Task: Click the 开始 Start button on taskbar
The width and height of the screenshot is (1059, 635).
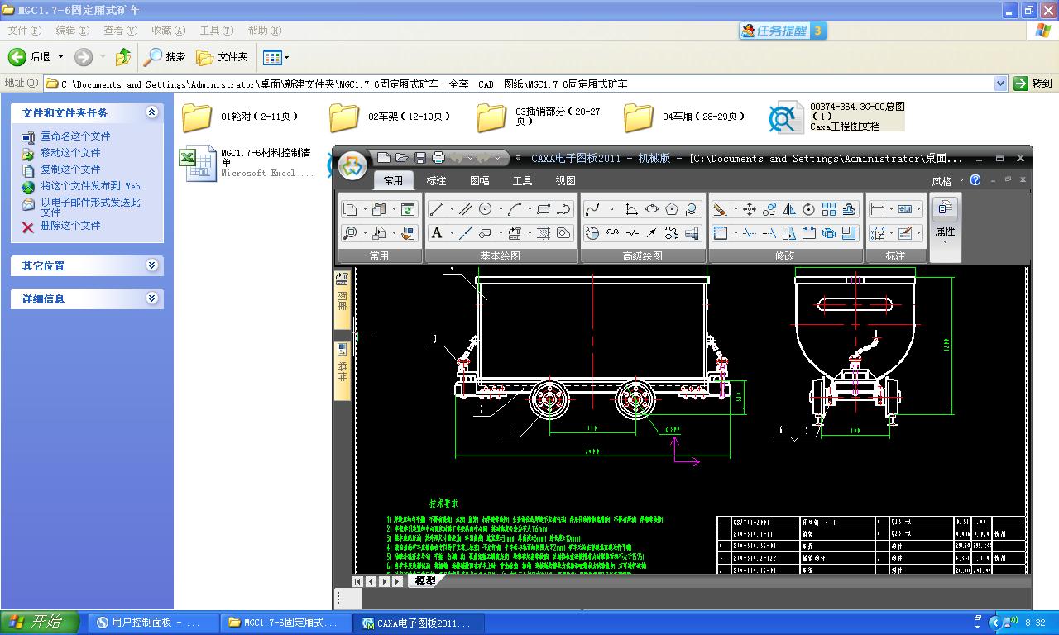Action: [x=40, y=623]
